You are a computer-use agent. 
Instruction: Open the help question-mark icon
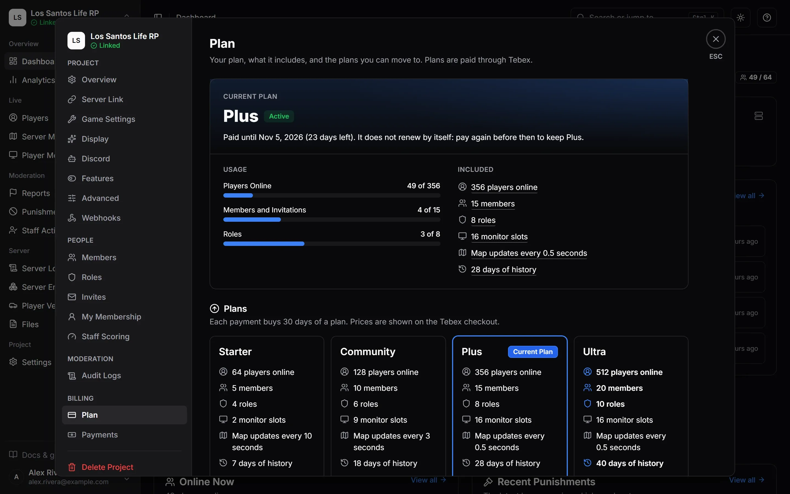click(x=767, y=17)
